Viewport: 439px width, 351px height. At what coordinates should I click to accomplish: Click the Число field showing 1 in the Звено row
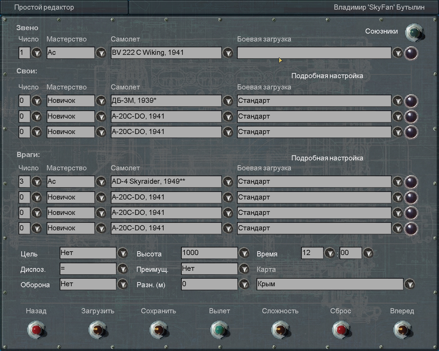[x=24, y=53]
